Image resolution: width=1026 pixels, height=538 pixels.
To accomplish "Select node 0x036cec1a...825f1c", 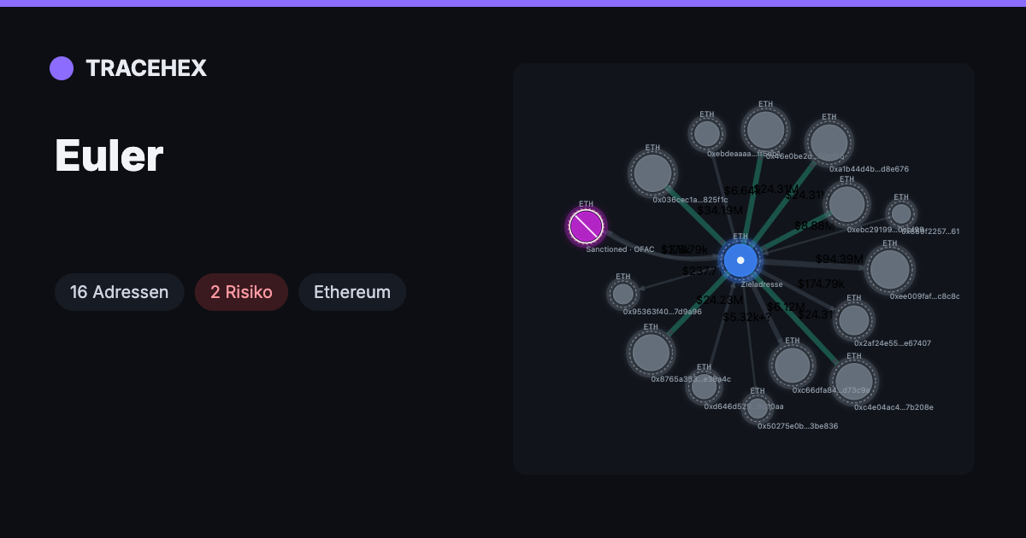I will tap(653, 173).
